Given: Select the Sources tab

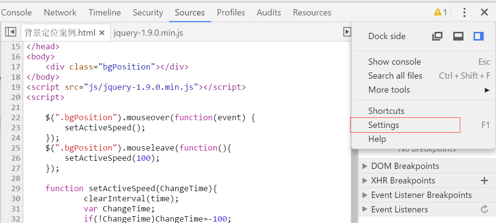Looking at the screenshot, I should pyautogui.click(x=190, y=13).
